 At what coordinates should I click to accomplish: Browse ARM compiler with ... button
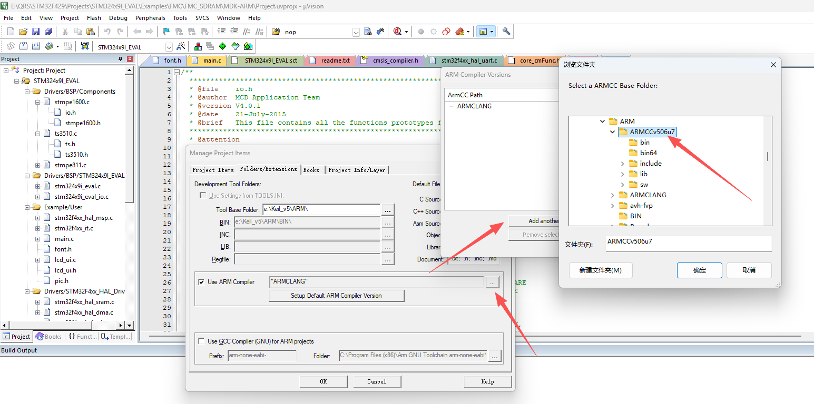pyautogui.click(x=492, y=282)
